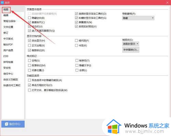Screen dimensions: 171x136
Task: Open the 常规与保存 category
Action: click(x=9, y=21)
